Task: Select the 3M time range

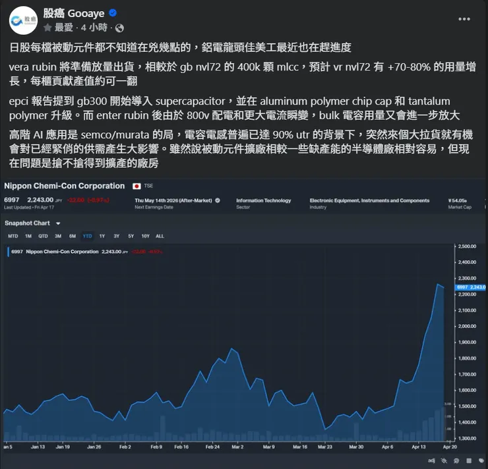Action: point(58,236)
